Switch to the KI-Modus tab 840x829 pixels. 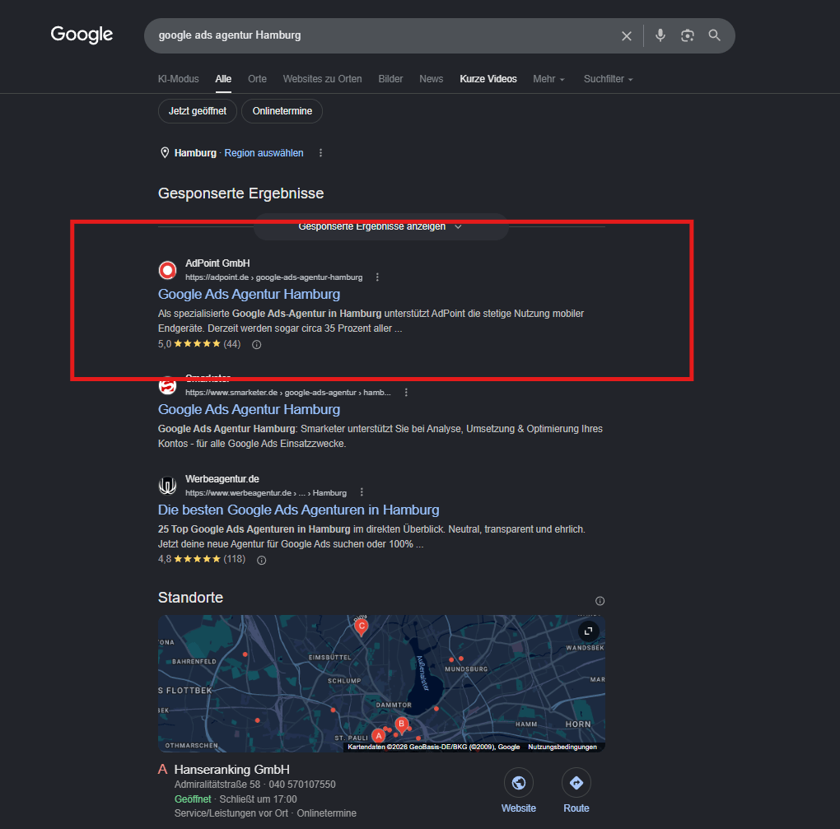coord(178,79)
